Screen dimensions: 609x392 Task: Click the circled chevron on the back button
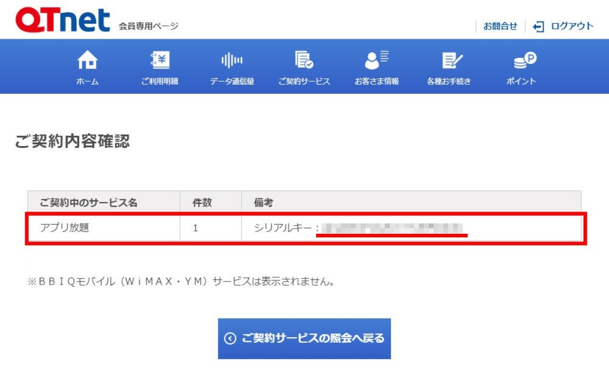(x=230, y=338)
